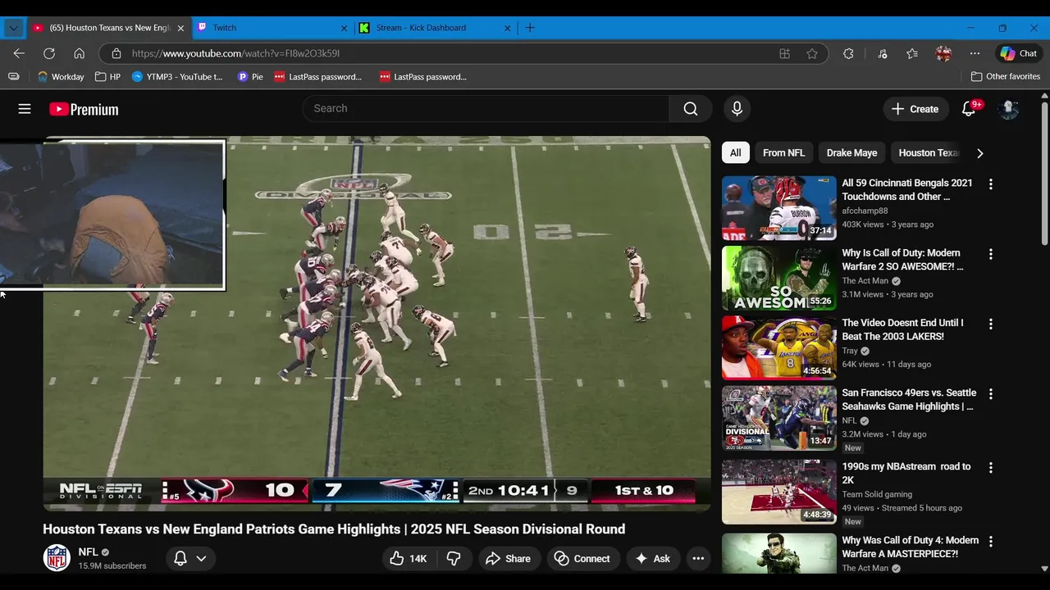Open Copilot Chat in the browser
1050x590 pixels.
(1018, 53)
